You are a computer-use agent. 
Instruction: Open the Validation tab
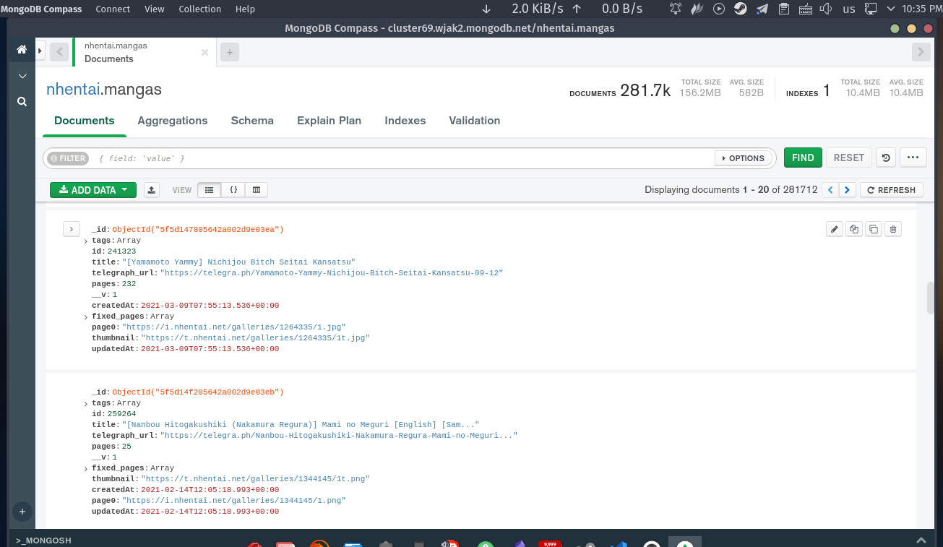(x=475, y=121)
